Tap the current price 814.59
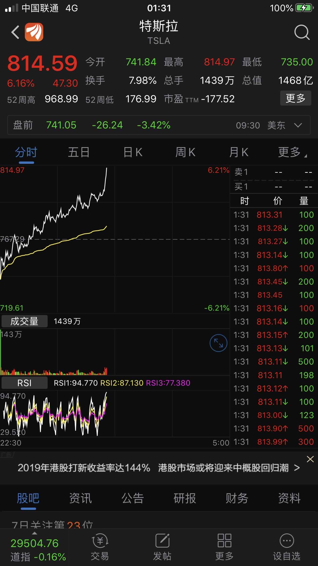The height and width of the screenshot is (566, 318). coord(42,63)
